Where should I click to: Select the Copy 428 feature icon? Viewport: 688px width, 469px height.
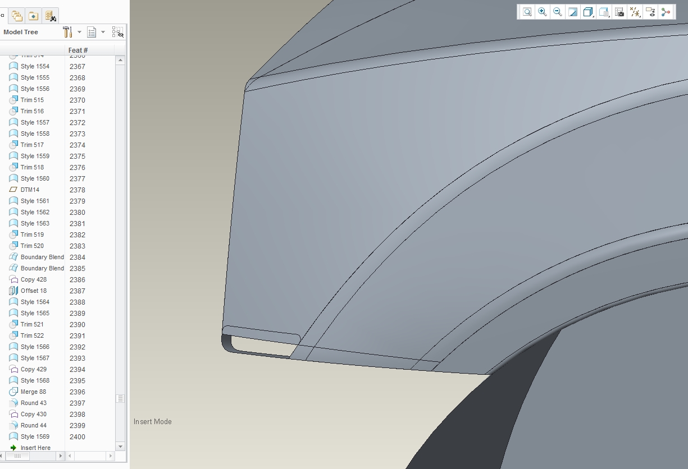[13, 279]
